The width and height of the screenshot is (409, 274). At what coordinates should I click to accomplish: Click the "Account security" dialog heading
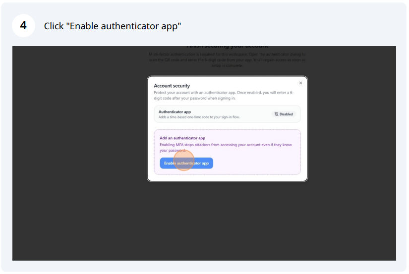[172, 86]
